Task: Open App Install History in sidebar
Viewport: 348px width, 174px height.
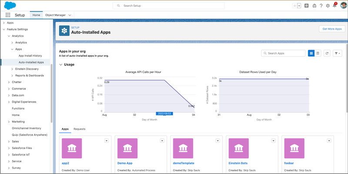Action: [30, 56]
